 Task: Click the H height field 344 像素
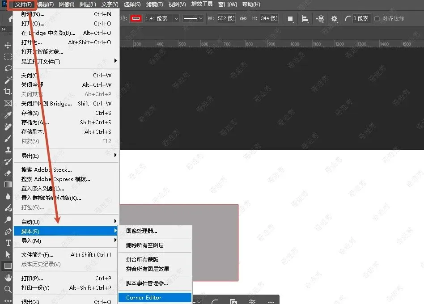269,18
